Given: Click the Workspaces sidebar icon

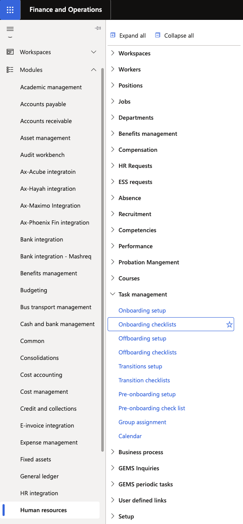Looking at the screenshot, I should [10, 52].
